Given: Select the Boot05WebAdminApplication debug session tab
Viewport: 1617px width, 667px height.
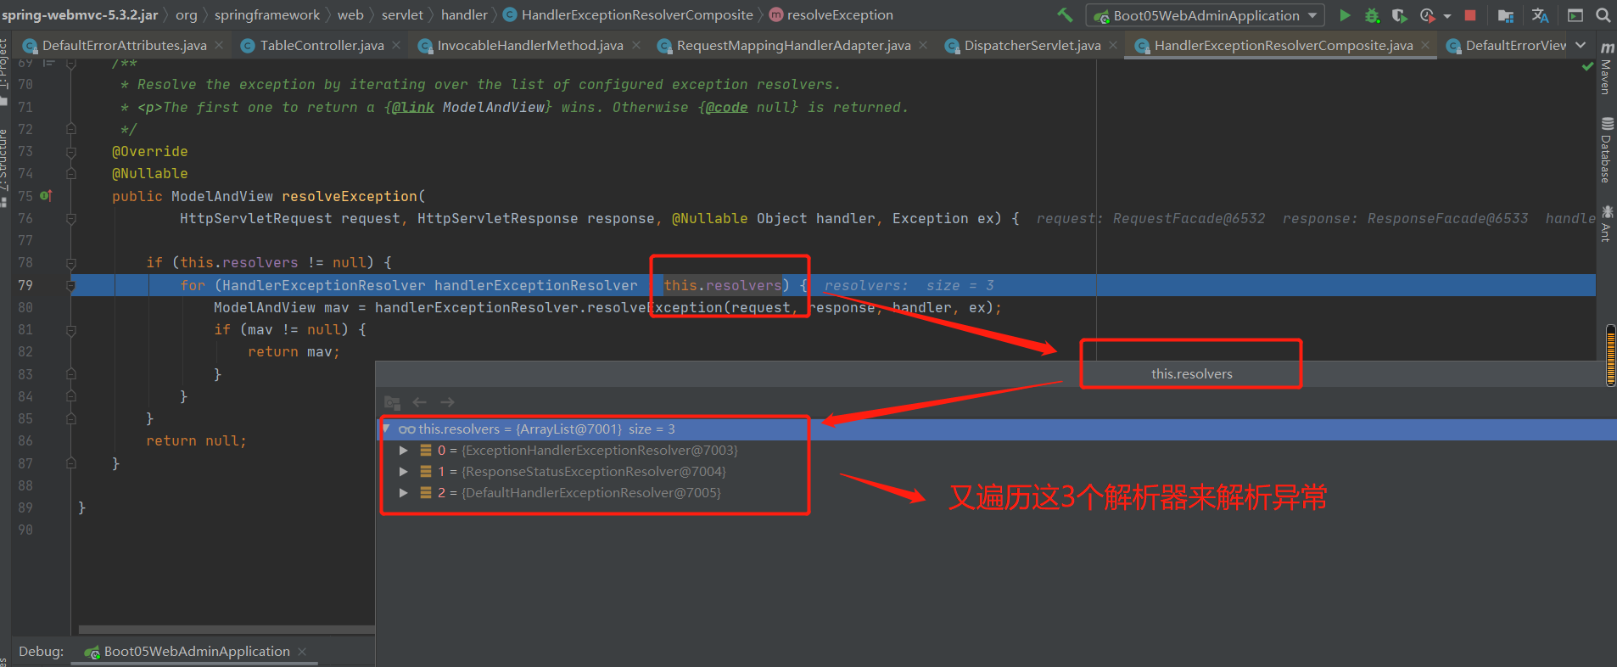Looking at the screenshot, I should coord(196,652).
